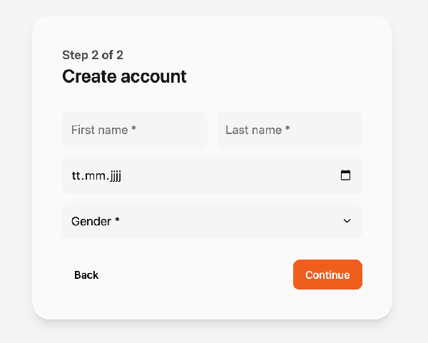
Task: Click the Gender dropdown chevron arrow
Action: 347,221
